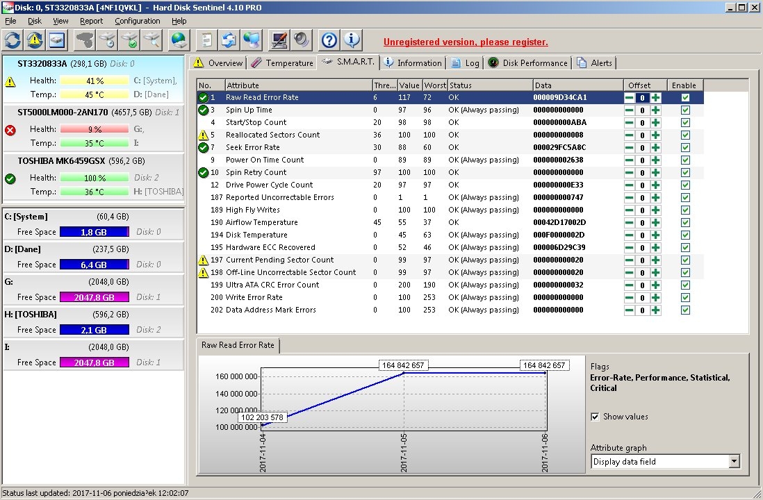This screenshot has width=763, height=500.
Task: Switch to the Overview tab
Action: point(218,62)
